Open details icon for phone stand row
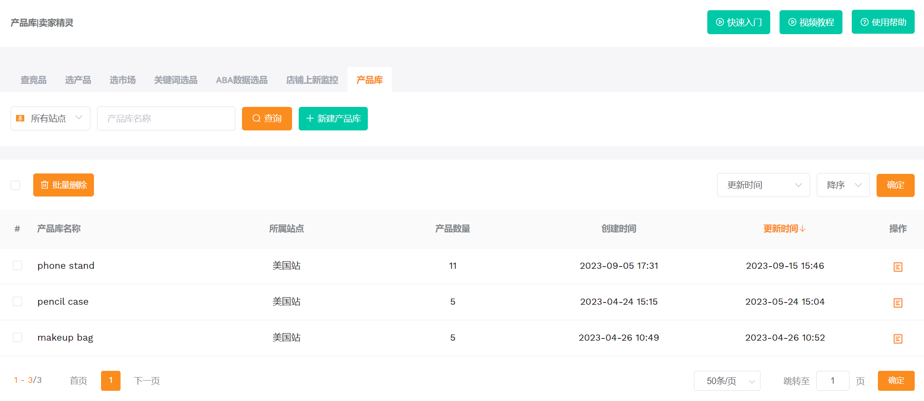Screen dimensions: 924x401 [x=897, y=267]
